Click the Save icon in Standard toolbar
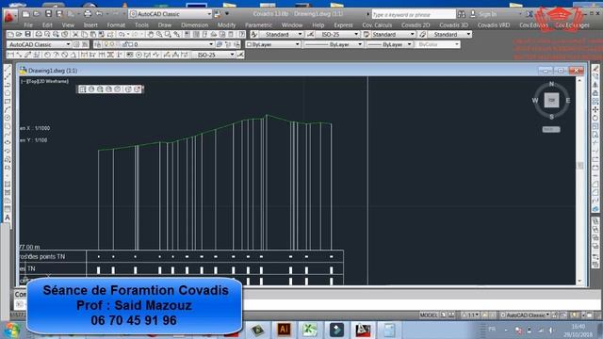This screenshot has height=339, width=603. pos(27,34)
